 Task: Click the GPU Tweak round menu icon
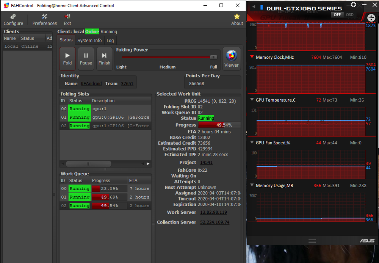(371, 18)
